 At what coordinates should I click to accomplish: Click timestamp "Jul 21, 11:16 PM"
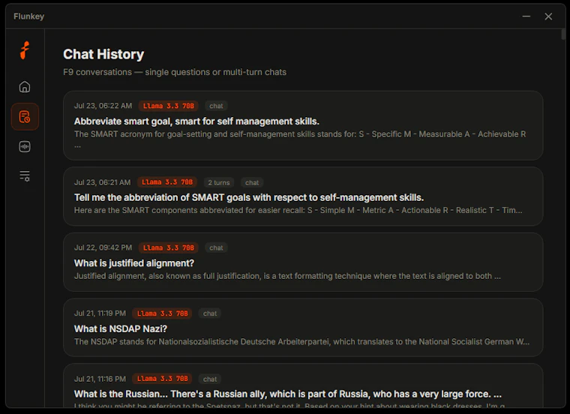pyautogui.click(x=100, y=379)
